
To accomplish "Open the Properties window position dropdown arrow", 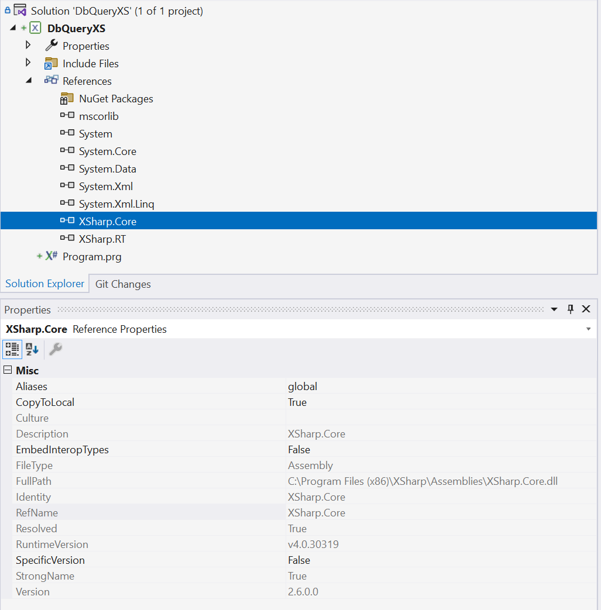I will tap(554, 309).
